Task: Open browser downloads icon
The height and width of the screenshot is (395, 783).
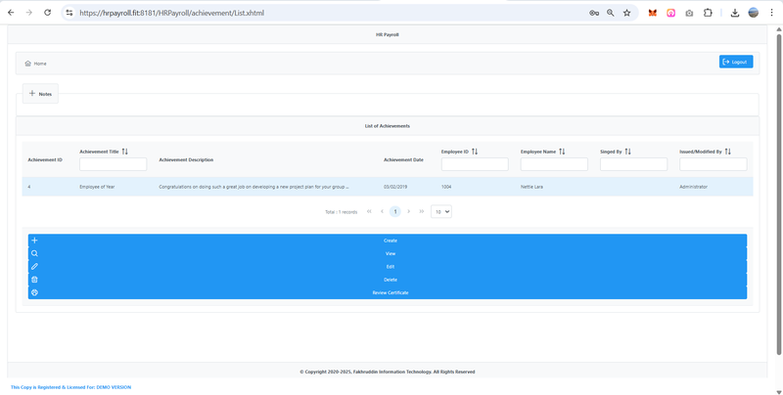Action: [734, 13]
